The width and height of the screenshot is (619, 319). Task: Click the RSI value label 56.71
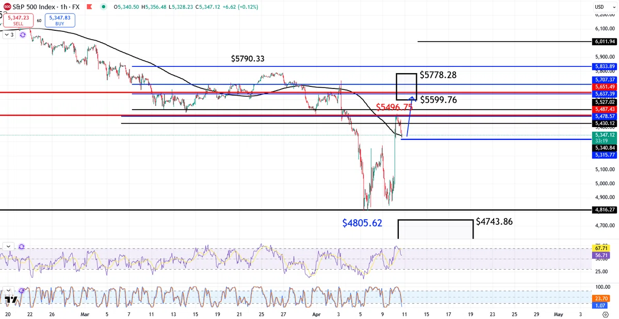point(600,254)
